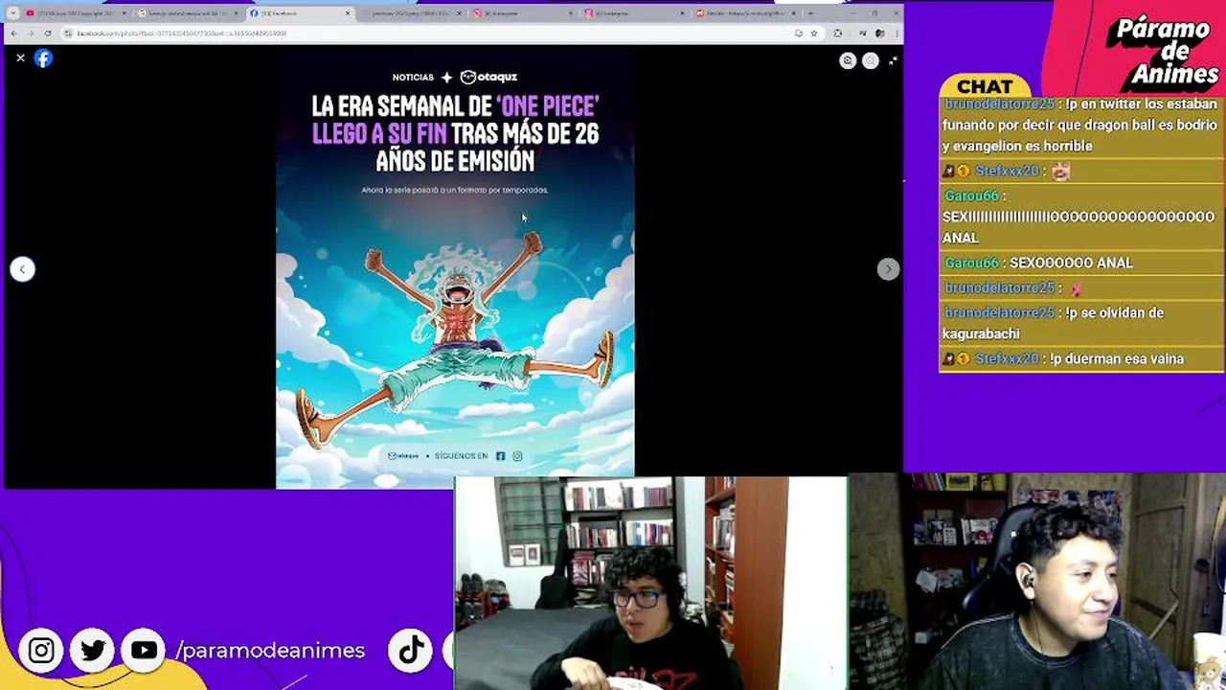
Task: Go forward in the browser
Action: point(31,33)
